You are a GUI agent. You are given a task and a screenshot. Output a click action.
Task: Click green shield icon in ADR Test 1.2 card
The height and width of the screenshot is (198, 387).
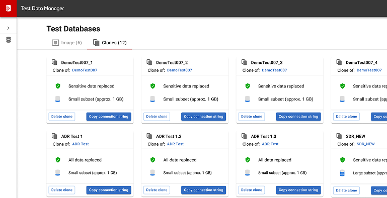(152, 160)
